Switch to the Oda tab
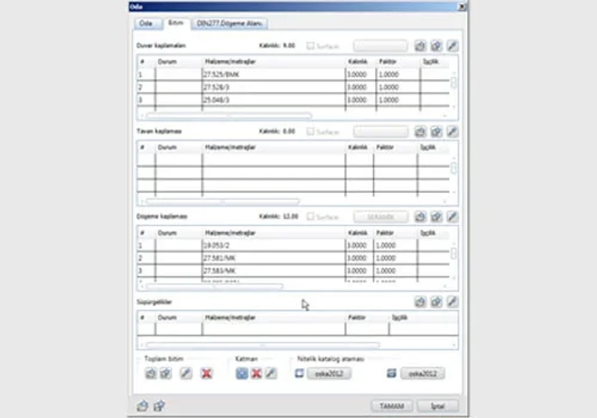597x418 pixels. 148,24
